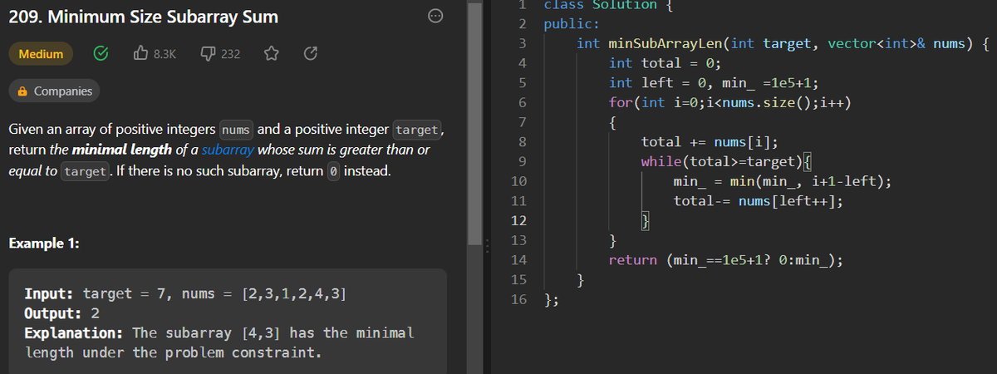997x374 pixels.
Task: Click the Explanation text in example box
Action: pos(219,342)
